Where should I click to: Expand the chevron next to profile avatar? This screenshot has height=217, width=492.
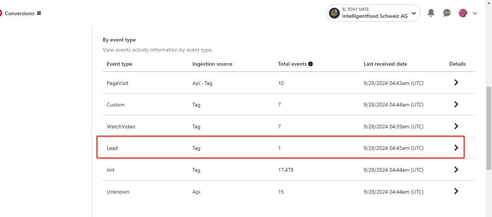[475, 13]
